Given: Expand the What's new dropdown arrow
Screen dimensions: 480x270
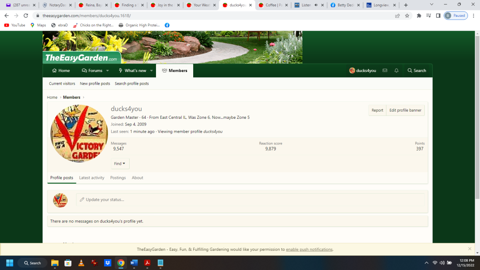Looking at the screenshot, I should pyautogui.click(x=152, y=70).
